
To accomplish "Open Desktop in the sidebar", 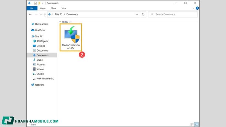I will (x=39, y=46).
